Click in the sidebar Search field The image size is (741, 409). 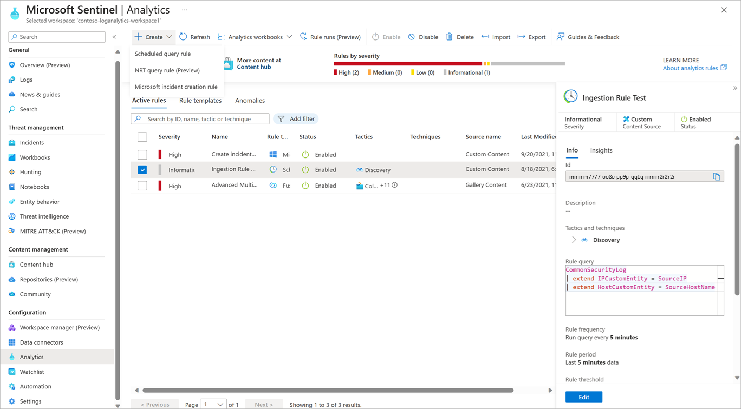pos(57,37)
